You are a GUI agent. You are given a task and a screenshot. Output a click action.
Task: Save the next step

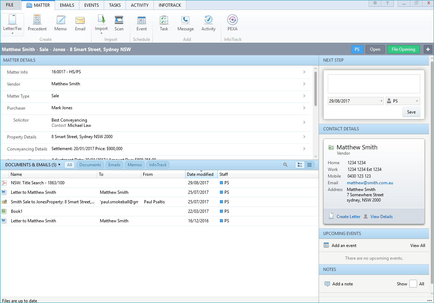(x=411, y=112)
